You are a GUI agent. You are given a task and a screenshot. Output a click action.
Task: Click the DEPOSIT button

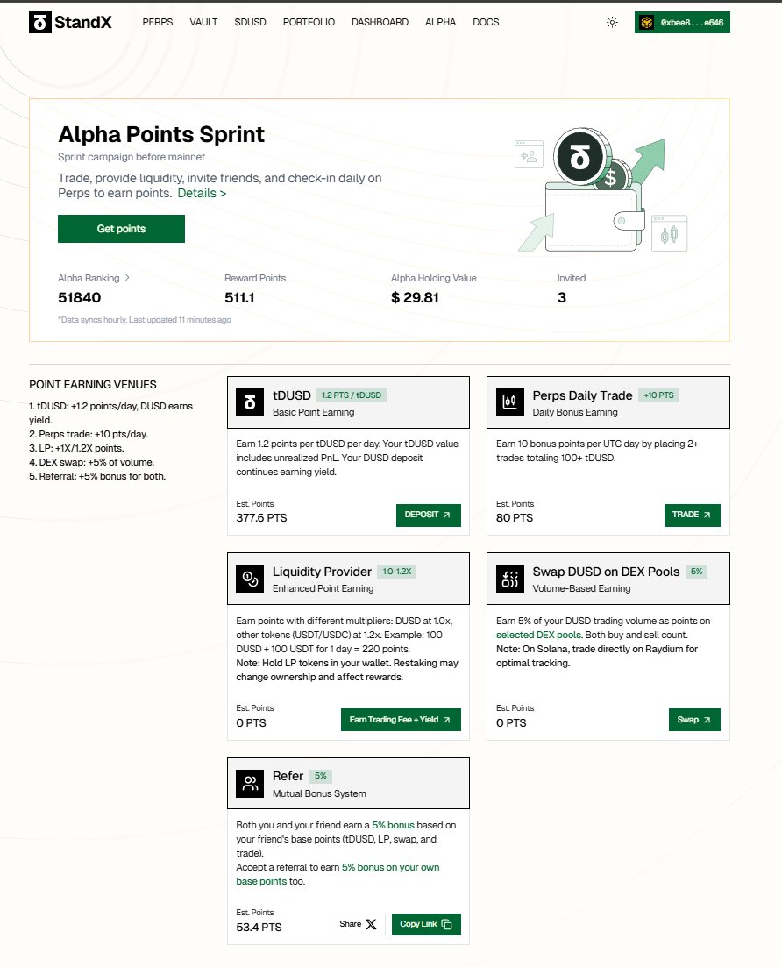click(428, 515)
